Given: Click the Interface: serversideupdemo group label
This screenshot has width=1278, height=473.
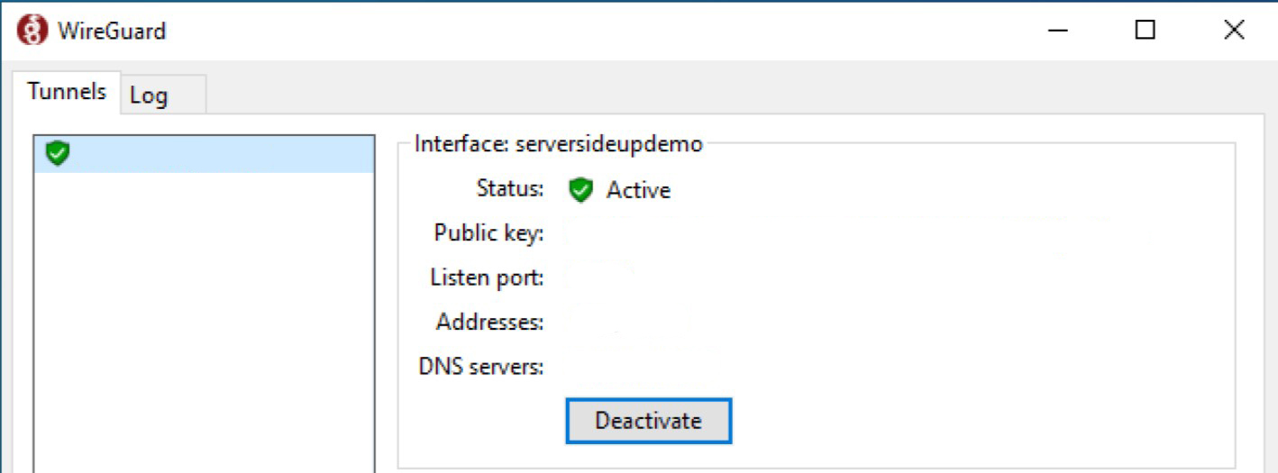Looking at the screenshot, I should coord(558,144).
